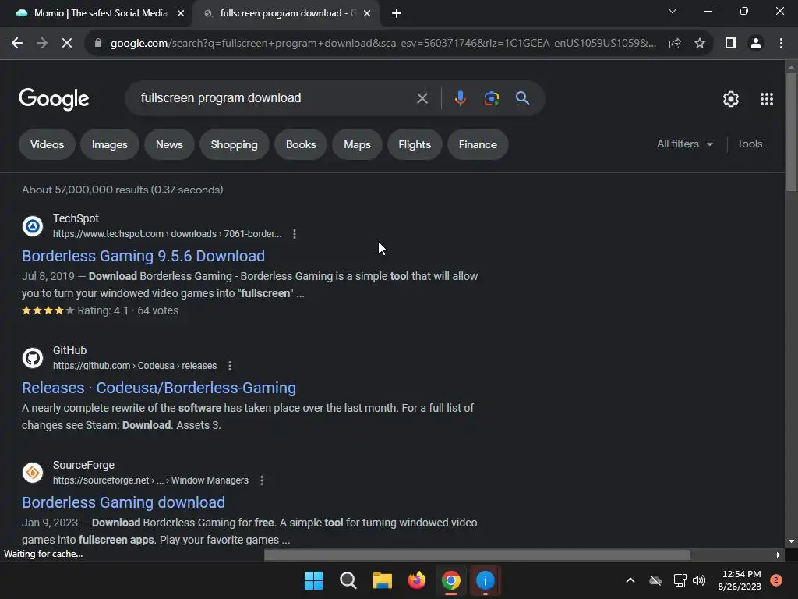Open the Windows Start menu
The height and width of the screenshot is (599, 798).
tap(313, 580)
